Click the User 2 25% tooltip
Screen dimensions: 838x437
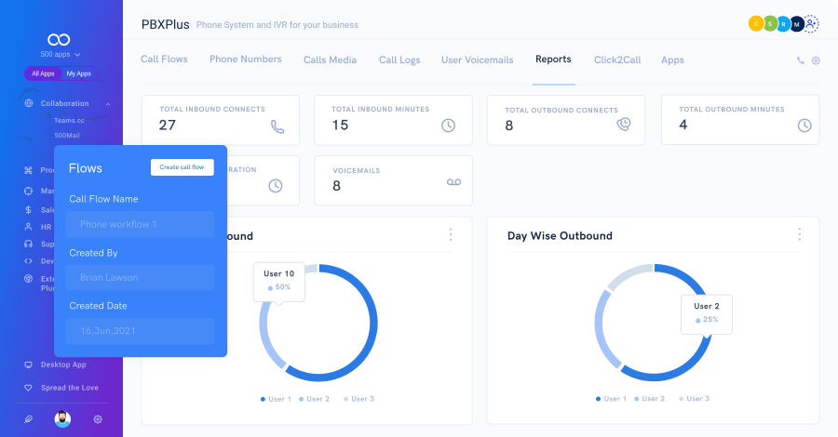[x=707, y=314]
